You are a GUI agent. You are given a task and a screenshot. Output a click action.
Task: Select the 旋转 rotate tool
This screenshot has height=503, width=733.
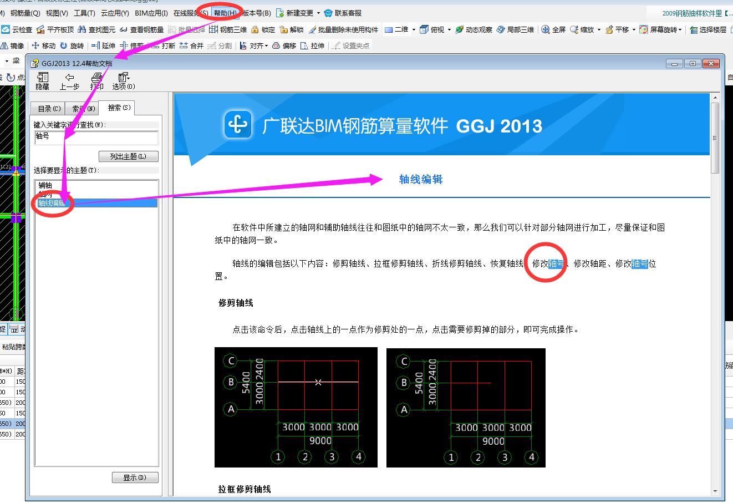(72, 45)
